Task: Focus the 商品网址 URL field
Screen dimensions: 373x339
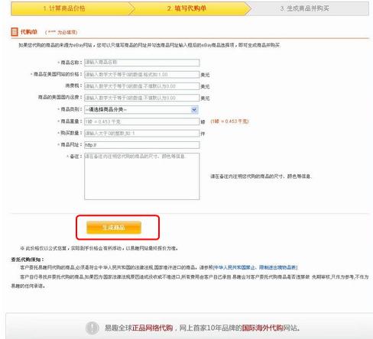Action: click(x=142, y=145)
